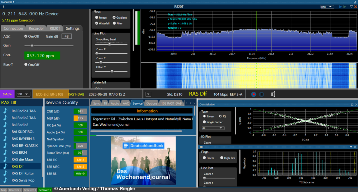
Task: Switch to the Receiver 3 tab
Action: point(30,190)
